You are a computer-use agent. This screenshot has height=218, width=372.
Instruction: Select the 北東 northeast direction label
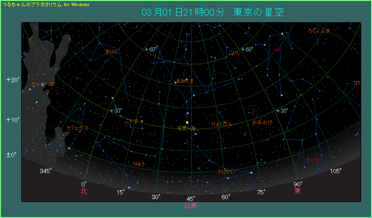(190, 206)
